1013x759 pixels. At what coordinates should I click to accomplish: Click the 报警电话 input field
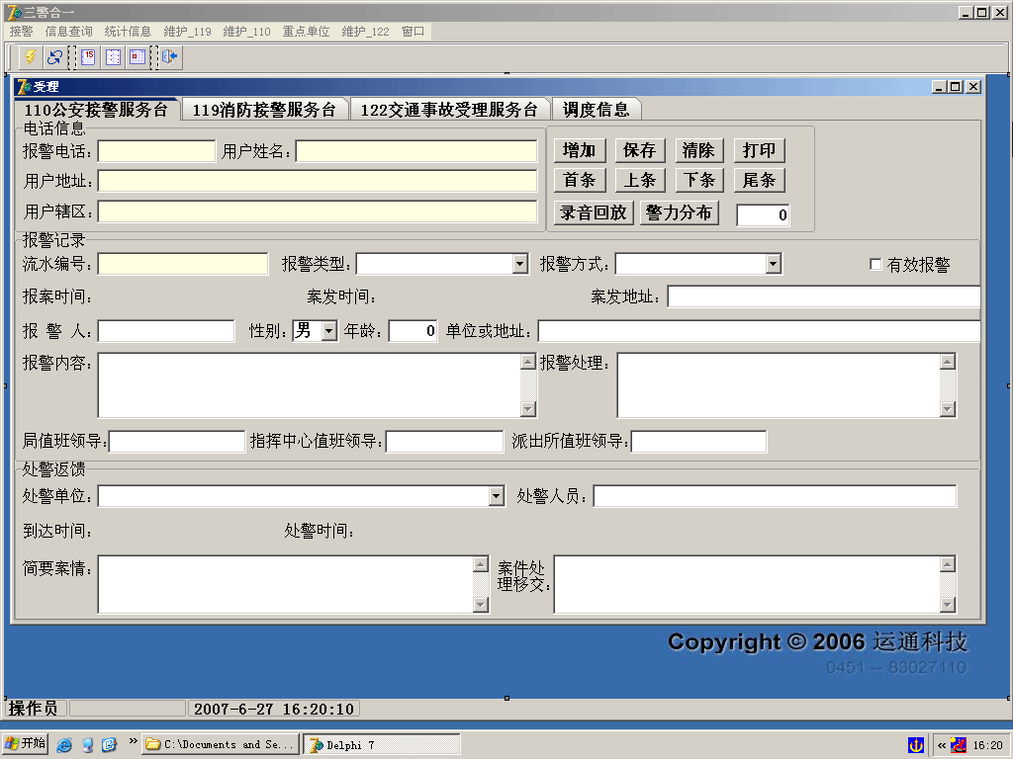(x=156, y=151)
